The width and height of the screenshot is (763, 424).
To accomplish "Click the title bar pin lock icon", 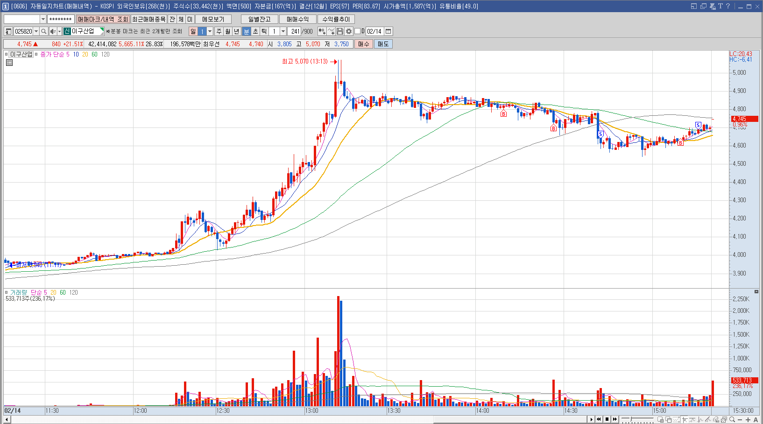I will (713, 6).
